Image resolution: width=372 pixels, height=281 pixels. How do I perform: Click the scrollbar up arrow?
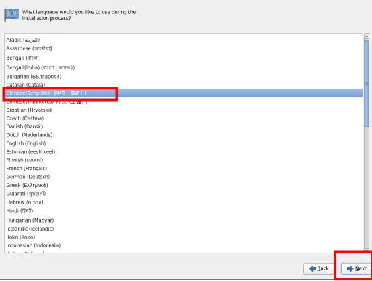click(x=367, y=36)
